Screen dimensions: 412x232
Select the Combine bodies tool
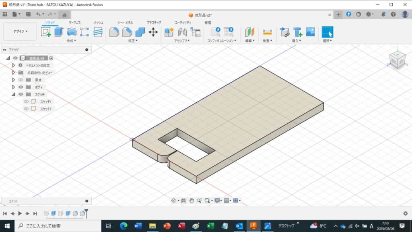point(140,32)
